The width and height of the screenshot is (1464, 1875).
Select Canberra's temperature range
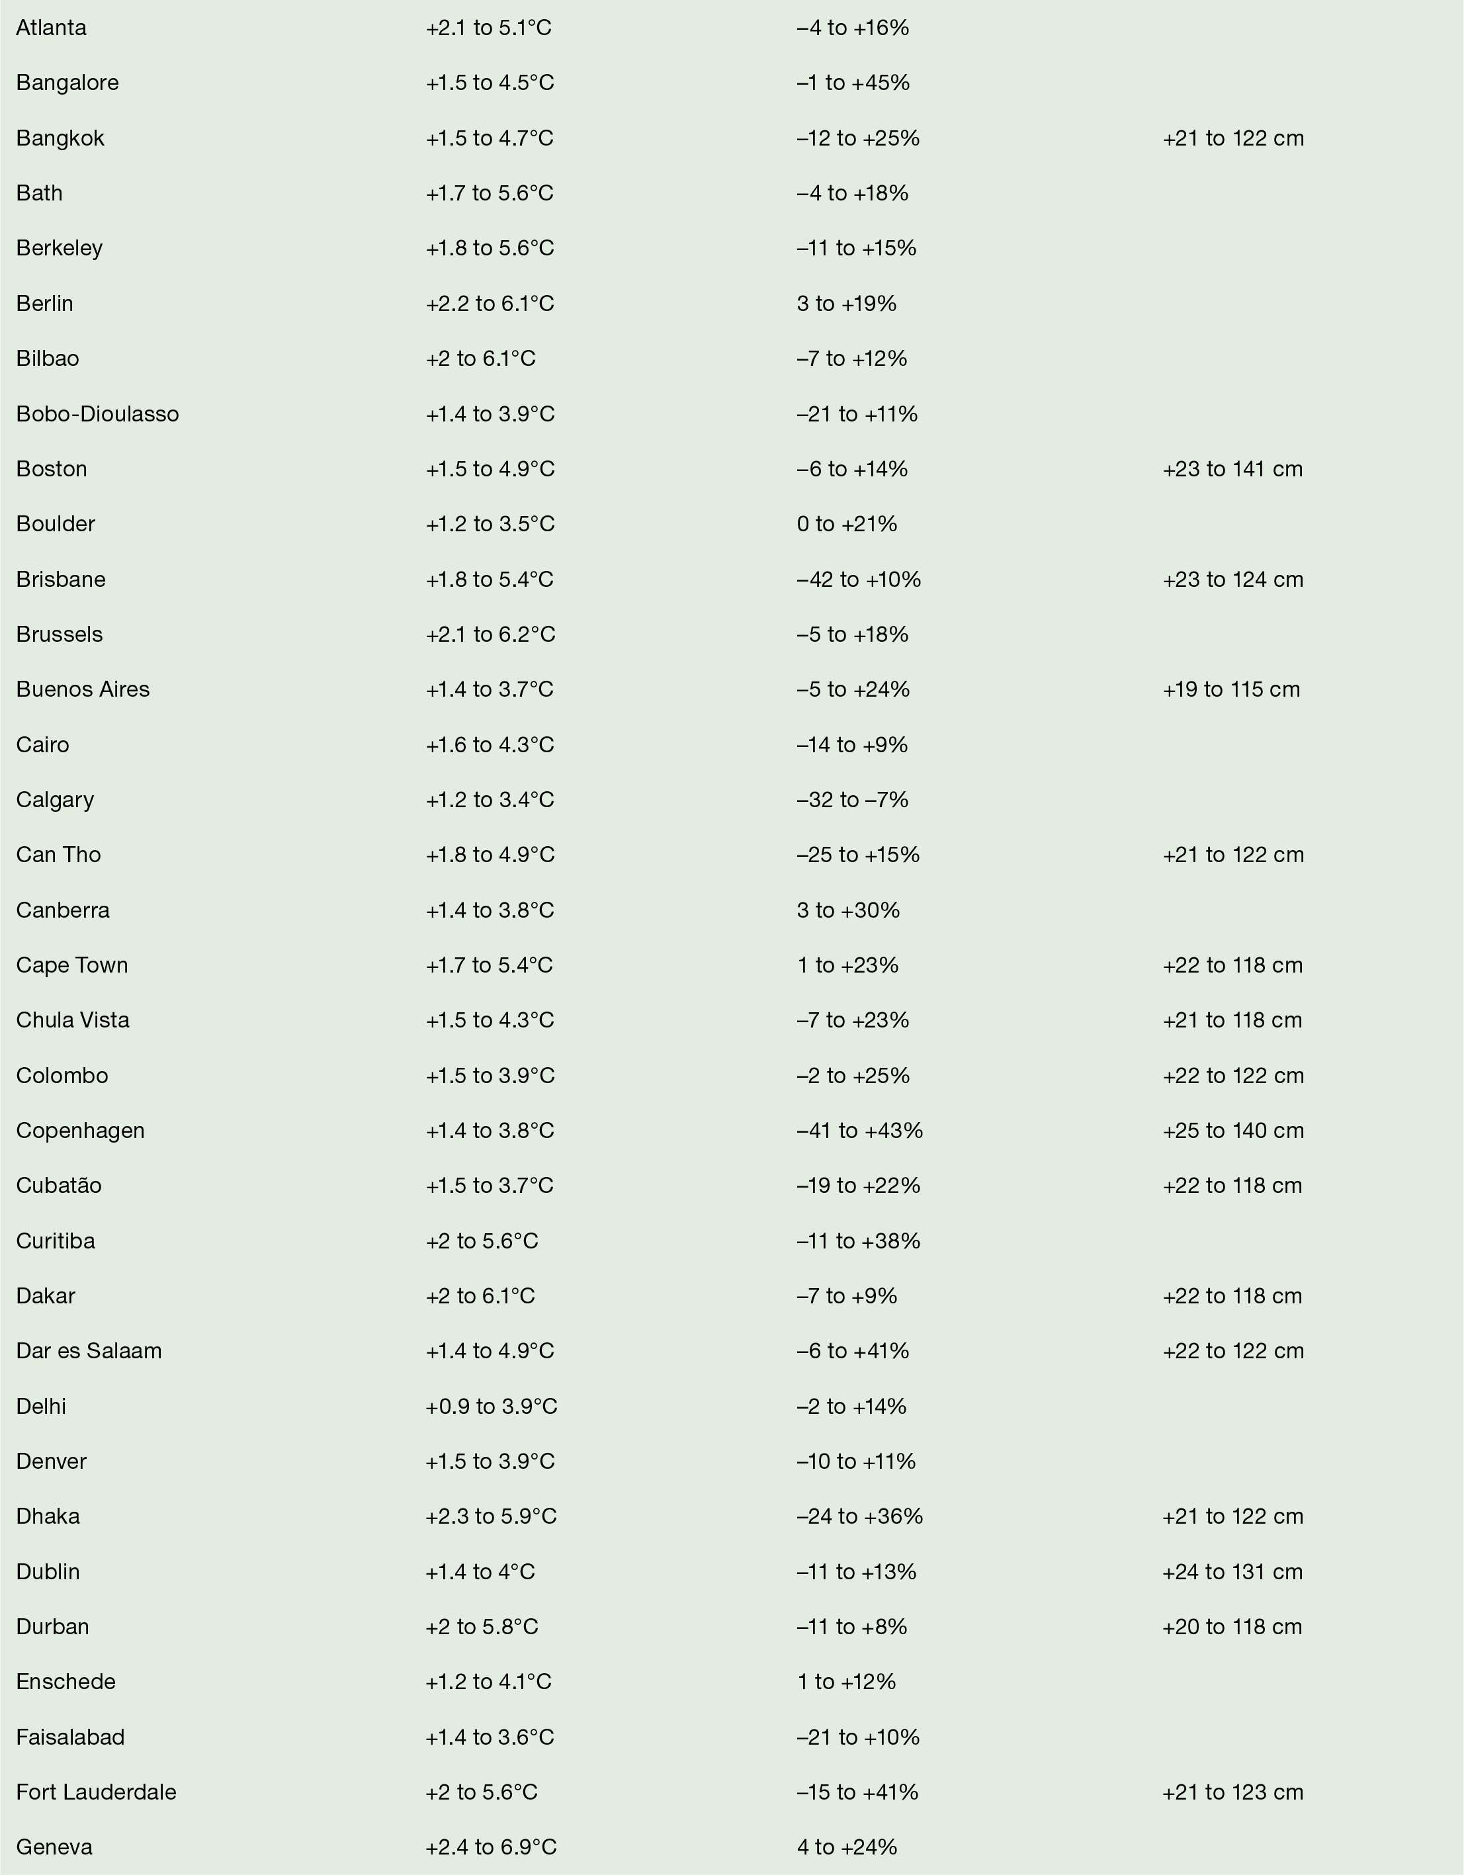[490, 910]
